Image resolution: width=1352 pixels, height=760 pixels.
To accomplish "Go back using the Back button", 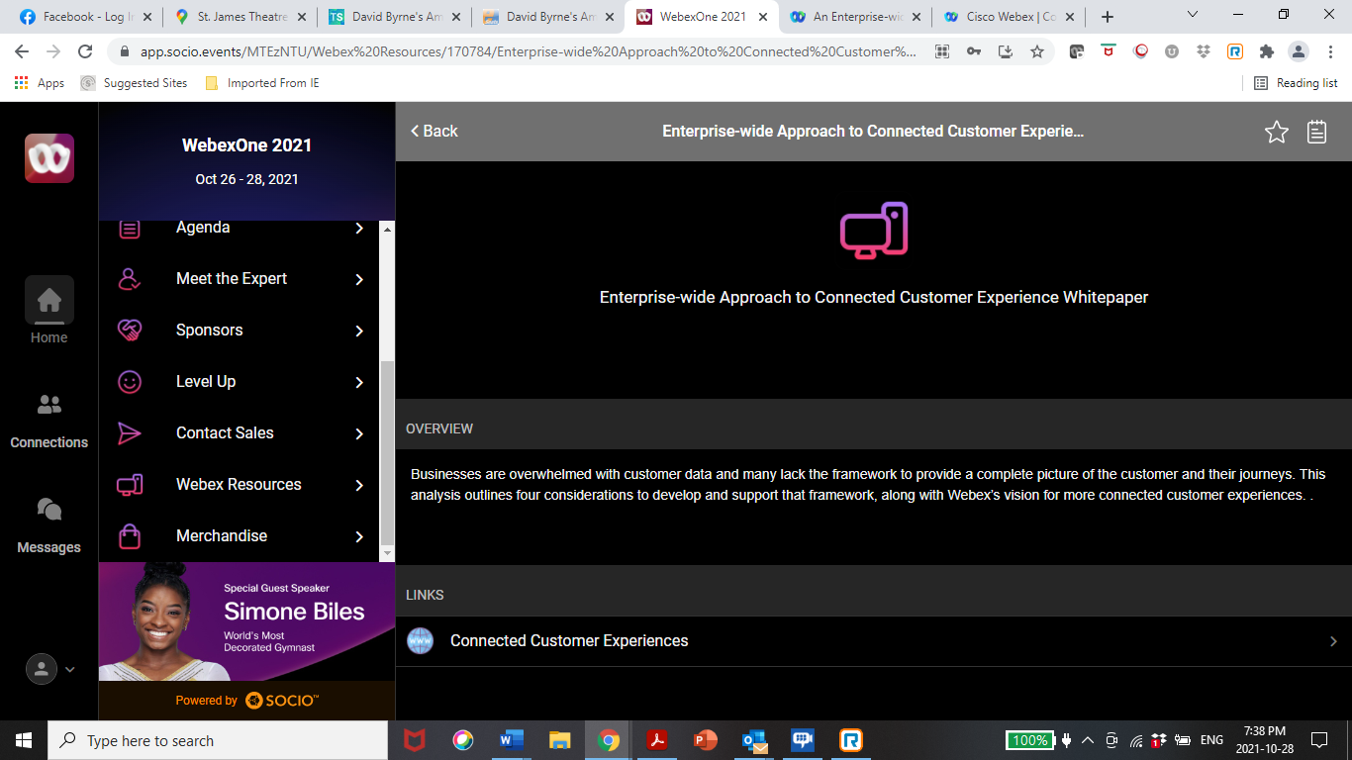I will (435, 131).
